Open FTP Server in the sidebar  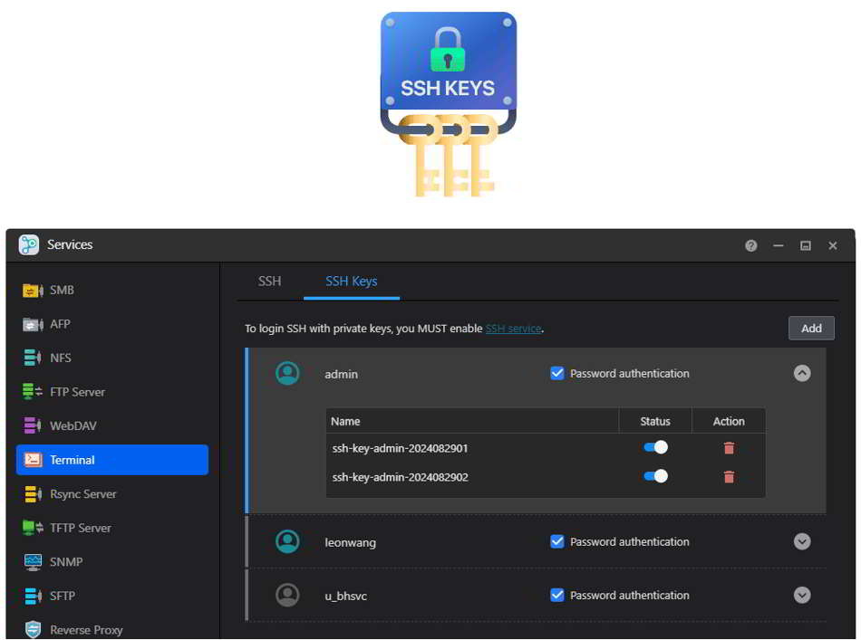coord(112,392)
